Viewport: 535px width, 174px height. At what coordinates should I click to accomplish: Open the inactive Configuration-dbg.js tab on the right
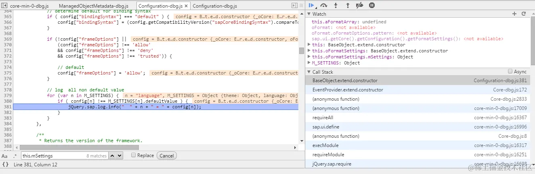215,6
